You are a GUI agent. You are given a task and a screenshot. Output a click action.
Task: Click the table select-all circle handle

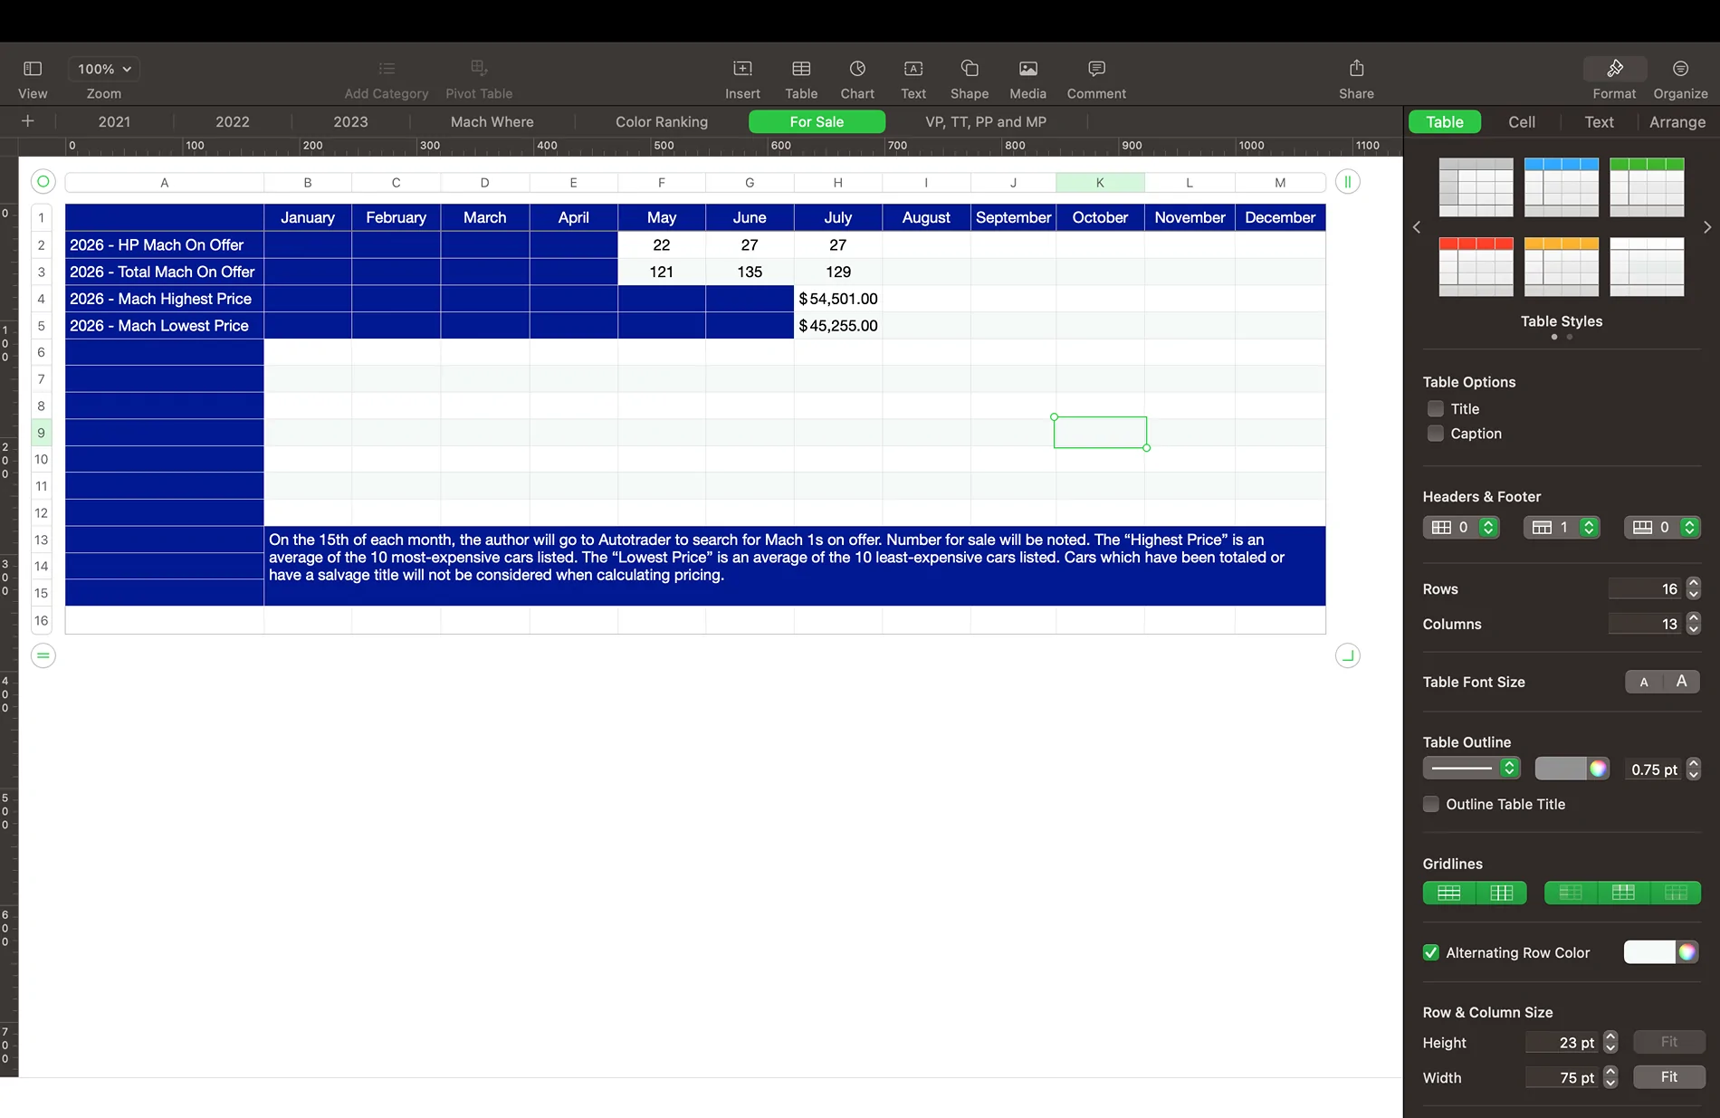click(43, 182)
